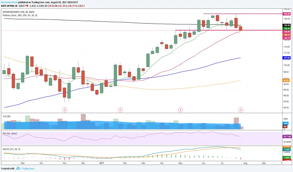Image resolution: width=293 pixels, height=172 pixels.
Task: Click the H:131.33 high value
Action: [x=60, y=6]
